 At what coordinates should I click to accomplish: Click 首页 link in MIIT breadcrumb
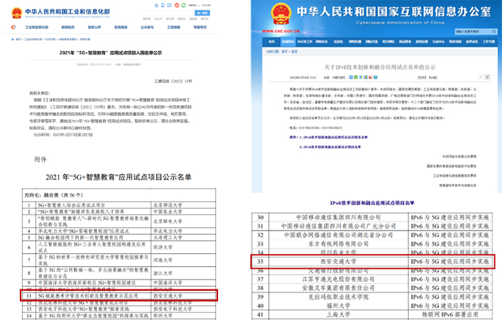coord(18,39)
